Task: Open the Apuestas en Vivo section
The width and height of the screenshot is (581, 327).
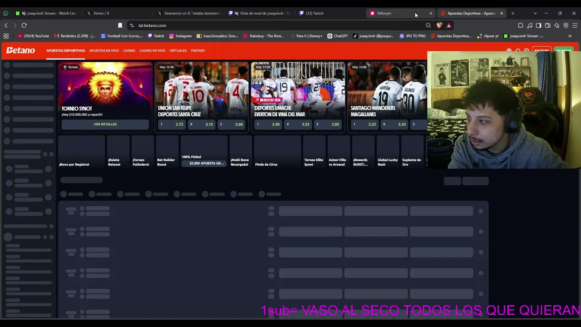Action: coord(104,50)
